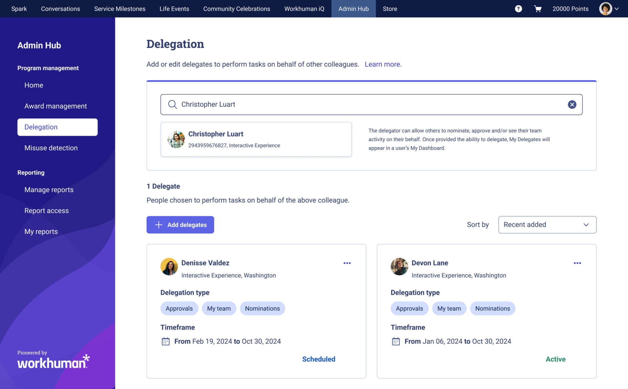Open the Recent added sort dropdown

[x=547, y=225]
